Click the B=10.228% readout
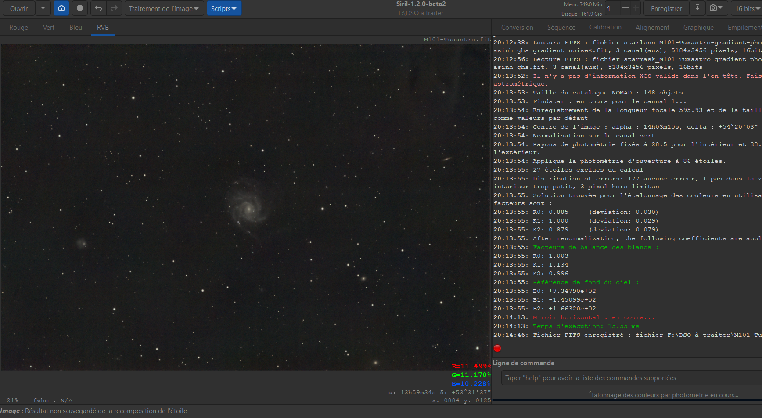The image size is (762, 418). pyautogui.click(x=471, y=384)
